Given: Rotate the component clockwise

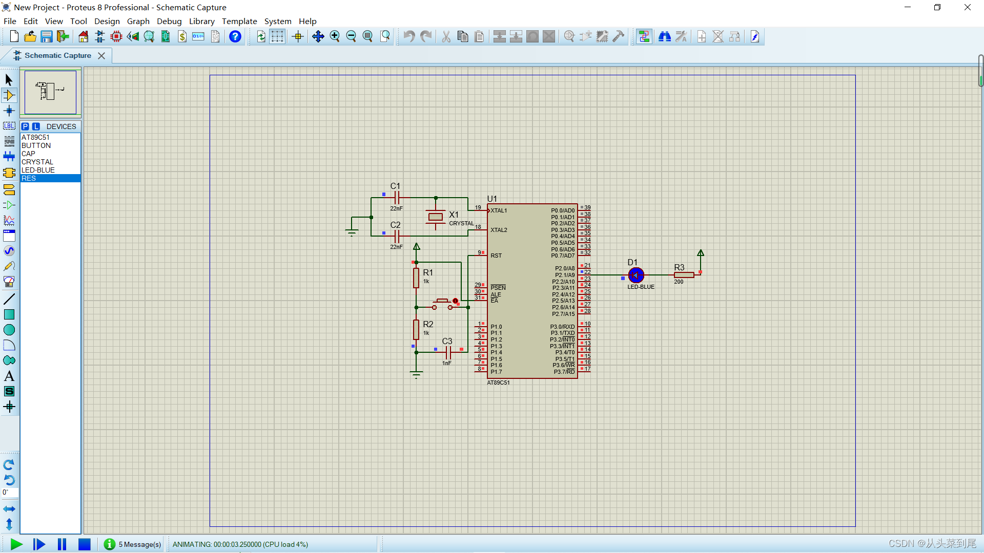Looking at the screenshot, I should (9, 464).
